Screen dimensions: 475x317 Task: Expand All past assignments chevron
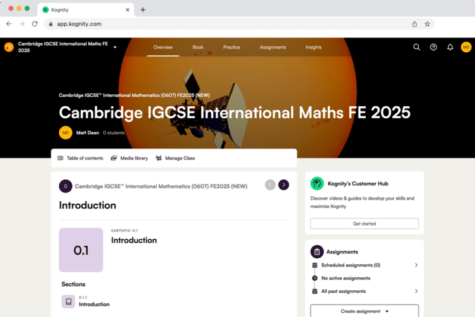tap(416, 291)
